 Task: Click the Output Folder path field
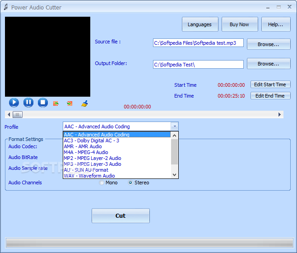[198, 65]
